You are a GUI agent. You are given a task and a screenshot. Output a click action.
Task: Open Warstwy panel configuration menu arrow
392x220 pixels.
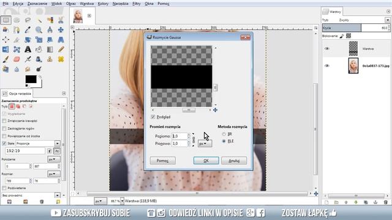tap(388, 12)
